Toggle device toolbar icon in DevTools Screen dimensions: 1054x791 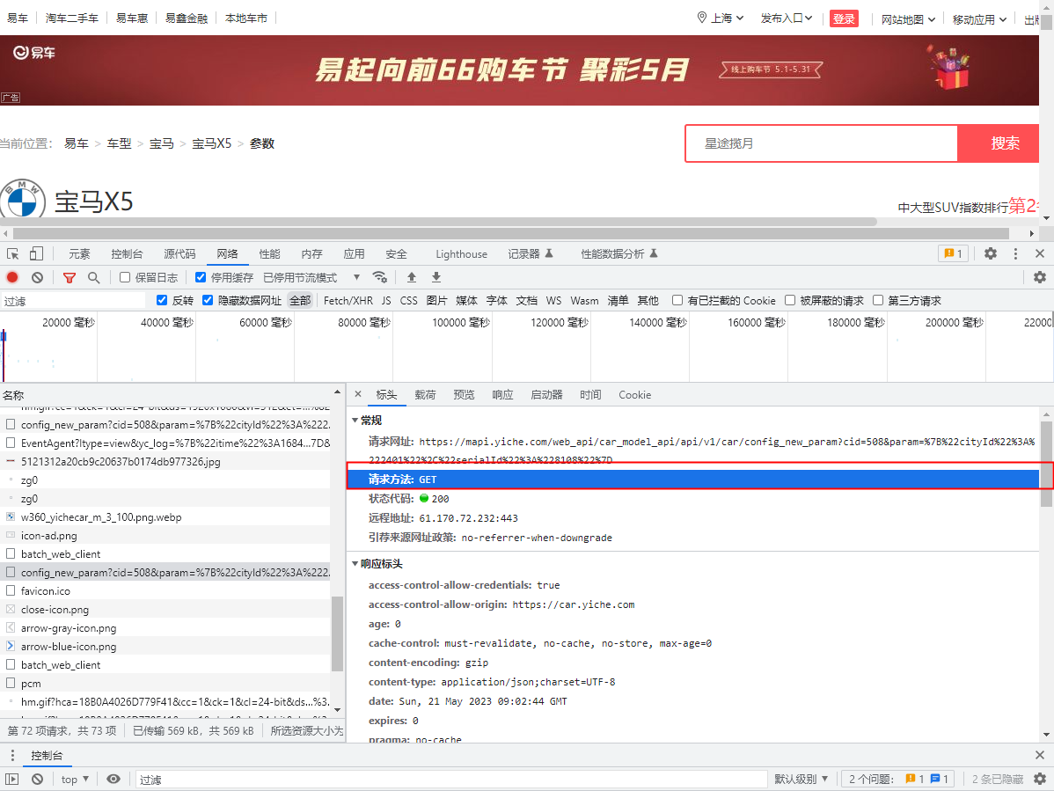click(x=36, y=253)
